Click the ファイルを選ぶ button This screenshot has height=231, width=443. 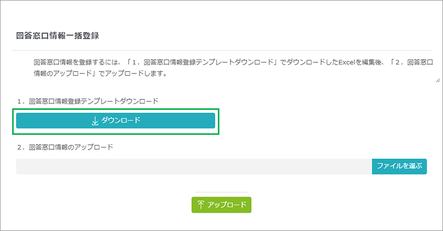click(399, 167)
